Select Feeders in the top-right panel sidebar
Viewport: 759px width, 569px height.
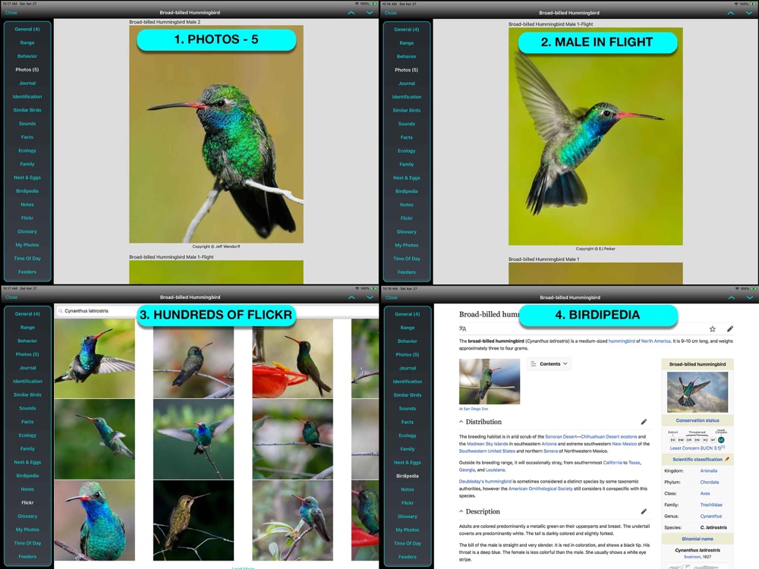(407, 272)
